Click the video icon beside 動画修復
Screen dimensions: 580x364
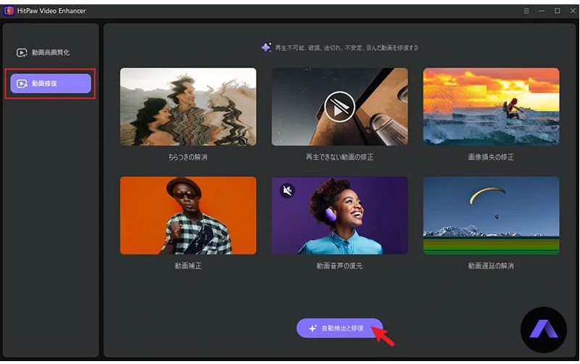pyautogui.click(x=22, y=83)
